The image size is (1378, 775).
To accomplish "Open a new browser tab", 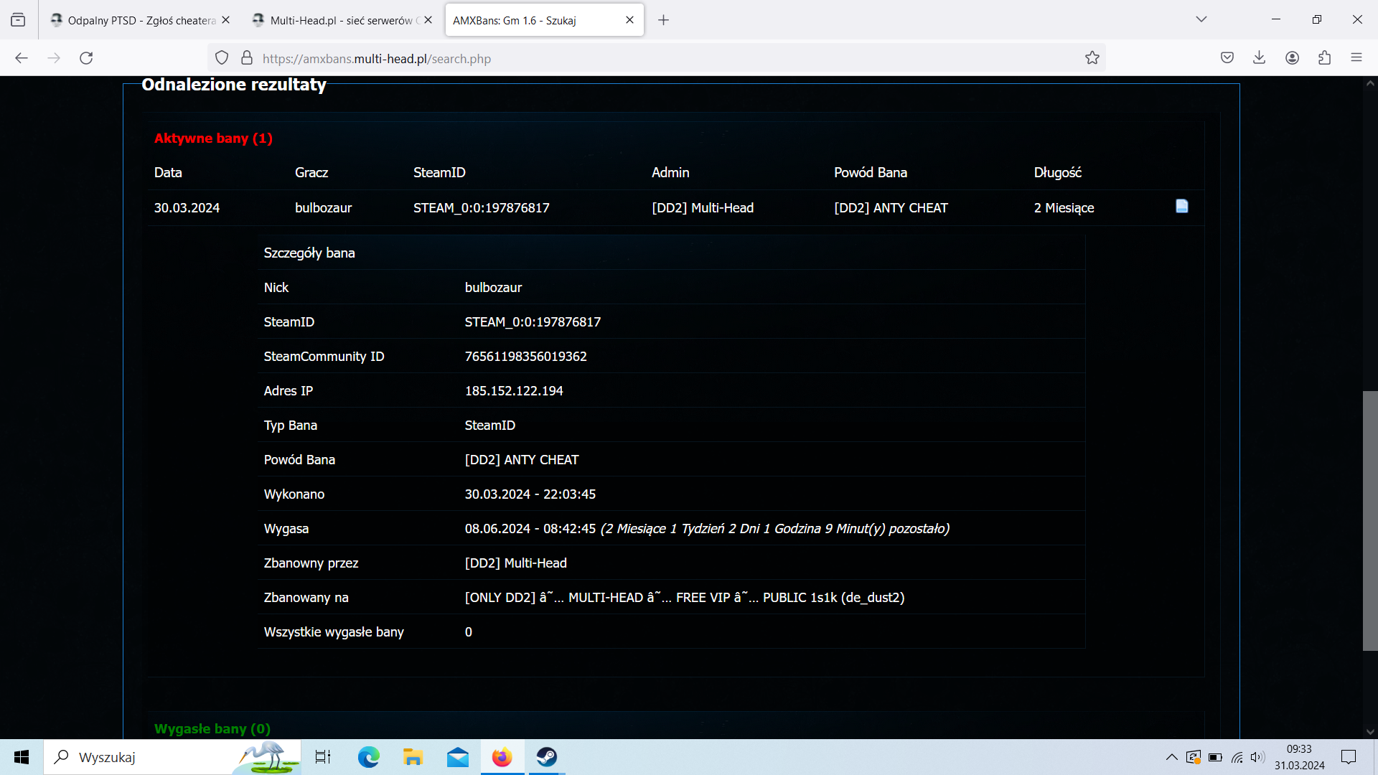I will point(663,20).
